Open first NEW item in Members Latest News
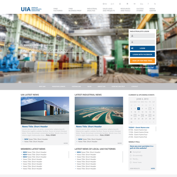 [35, 152]
